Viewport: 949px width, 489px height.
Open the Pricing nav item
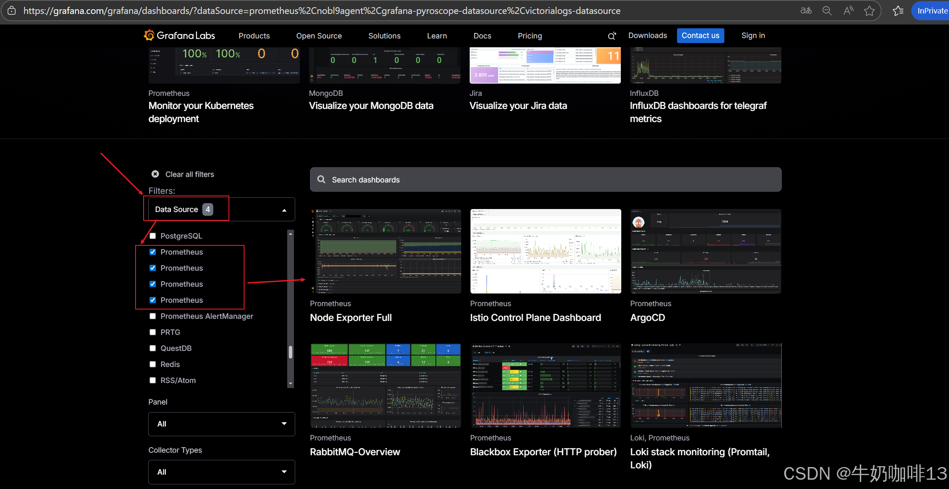(x=530, y=36)
